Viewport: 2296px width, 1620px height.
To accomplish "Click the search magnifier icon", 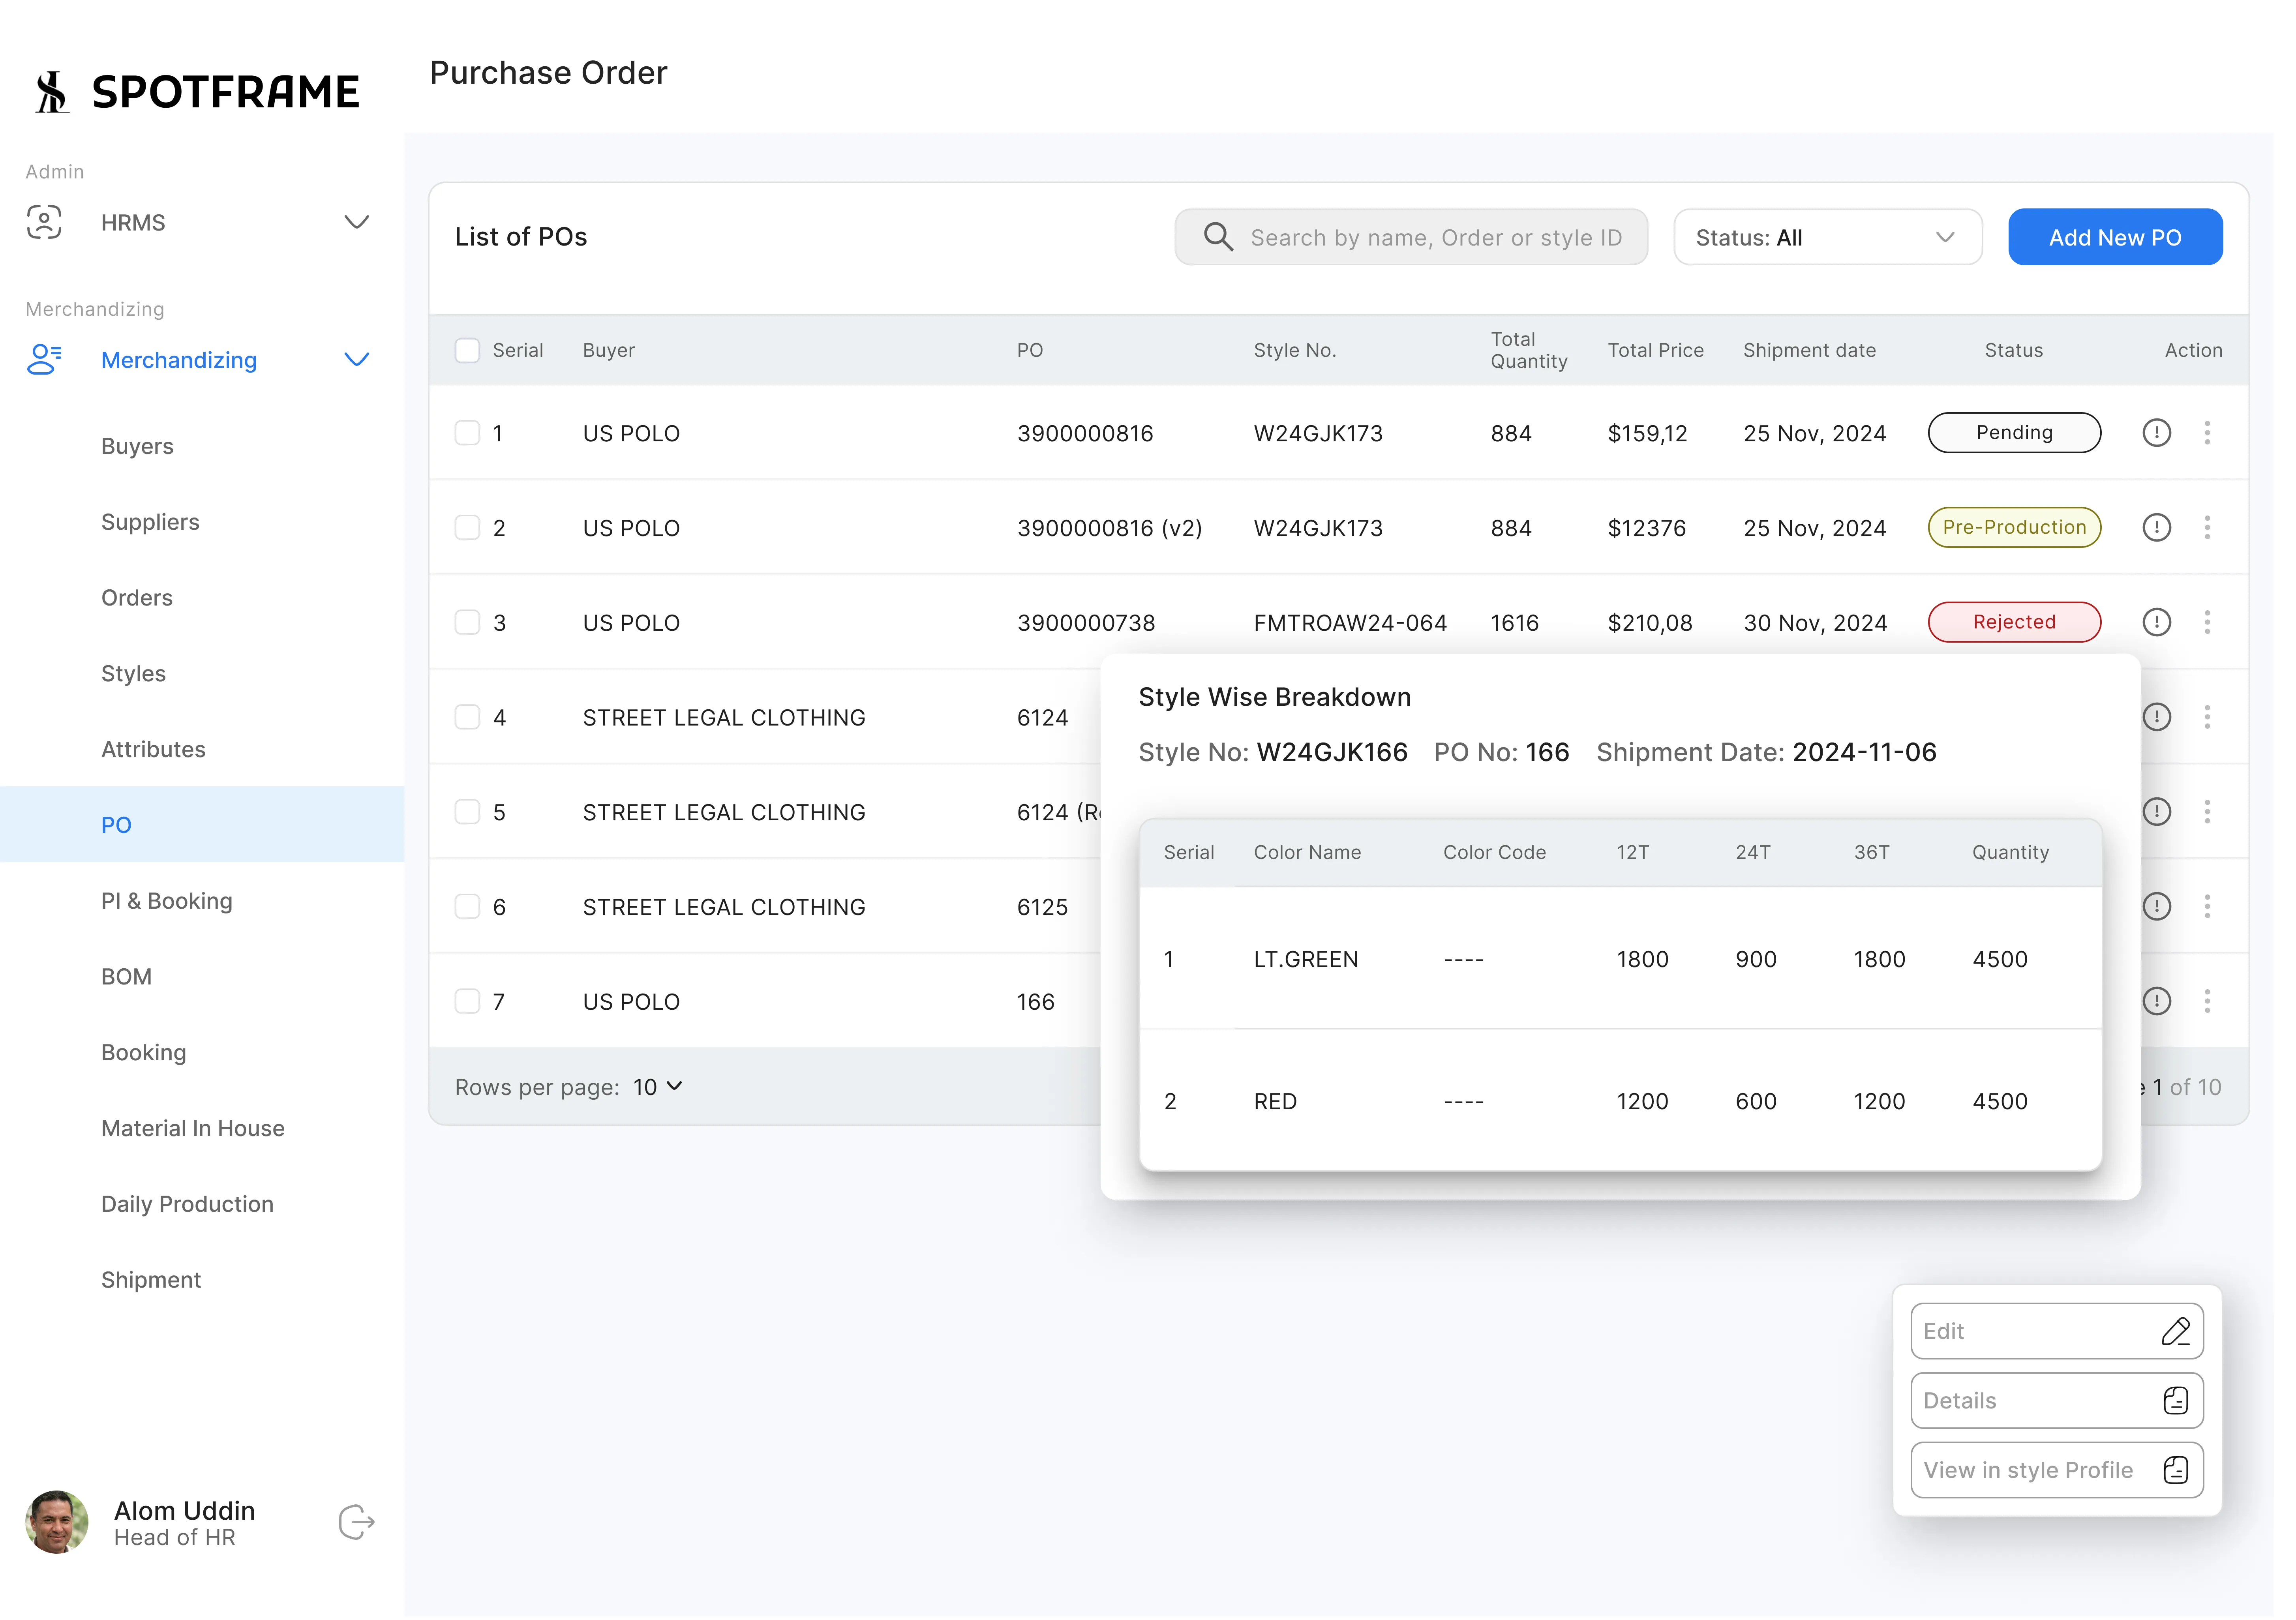I will coord(1217,237).
